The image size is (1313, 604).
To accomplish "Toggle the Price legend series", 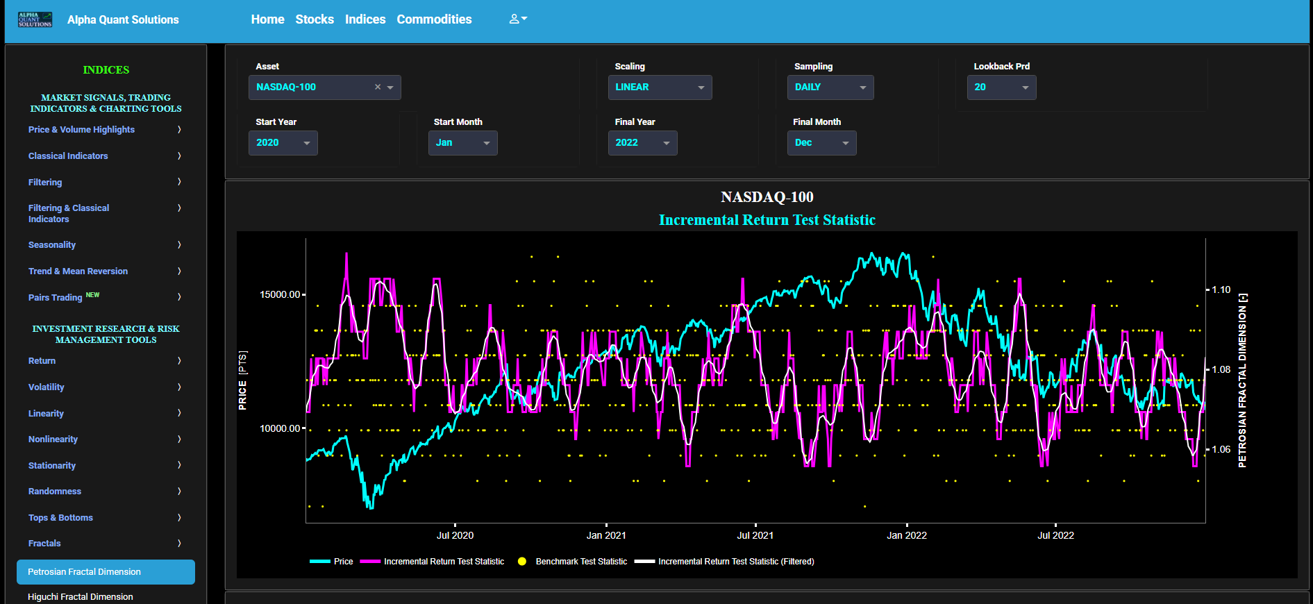I will point(331,562).
